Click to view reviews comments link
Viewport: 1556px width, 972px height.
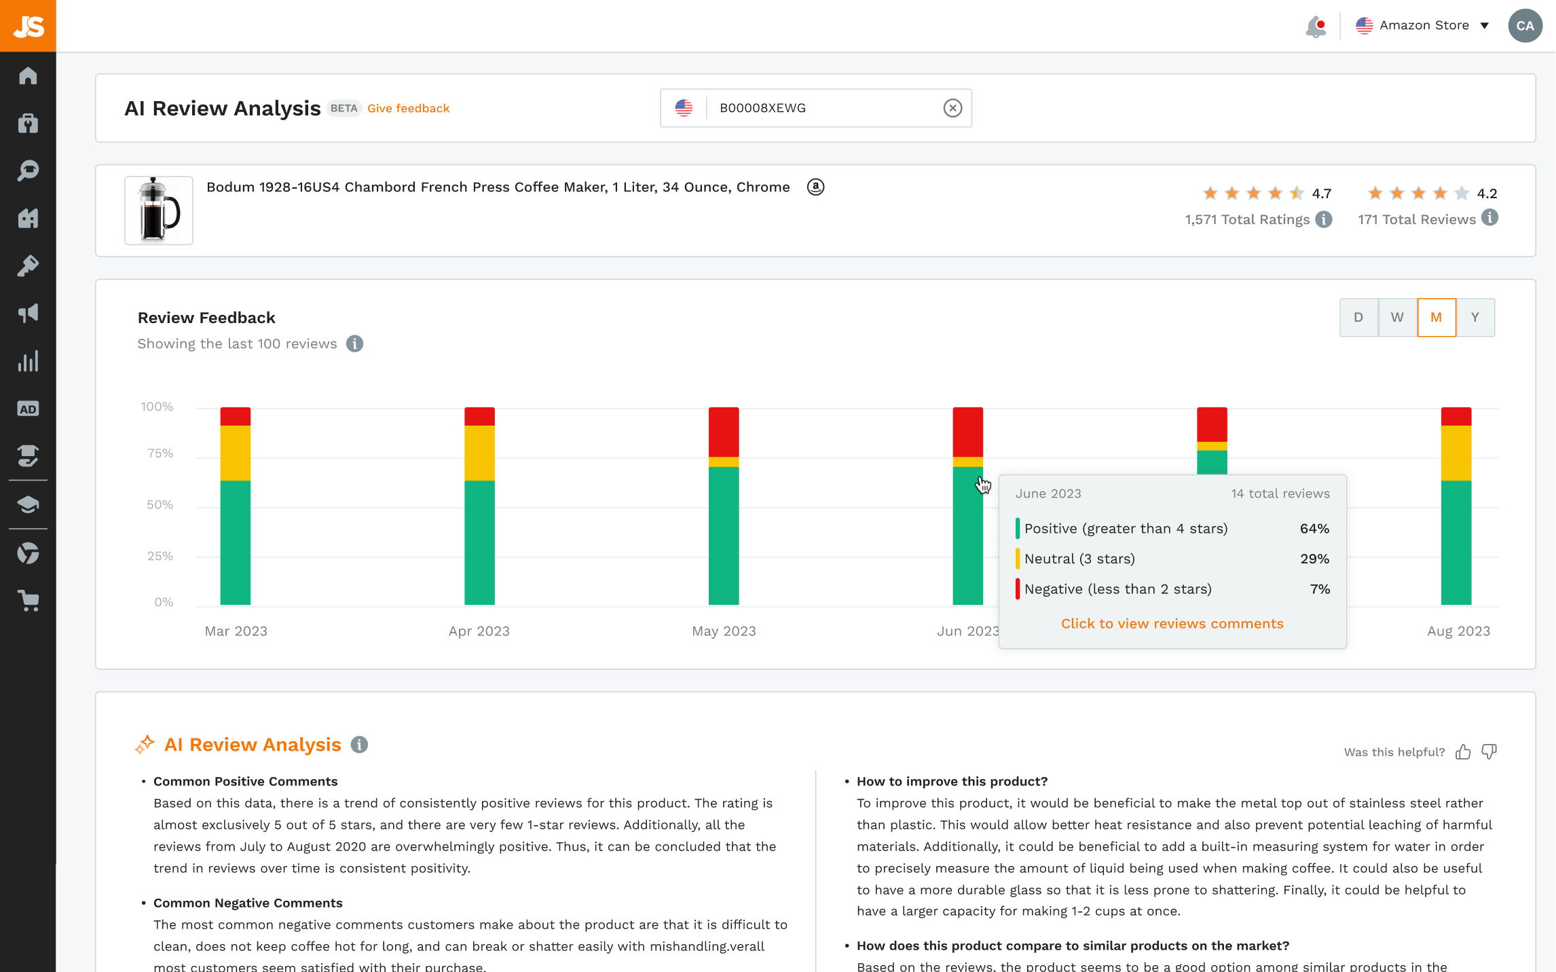click(x=1172, y=623)
